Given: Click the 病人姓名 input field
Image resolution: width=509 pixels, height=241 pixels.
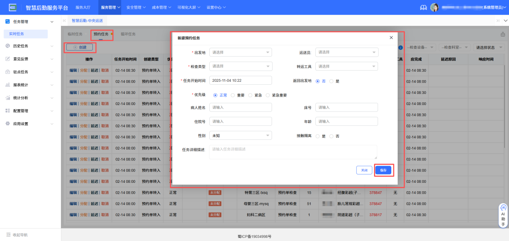Looking at the screenshot, I should (240, 107).
